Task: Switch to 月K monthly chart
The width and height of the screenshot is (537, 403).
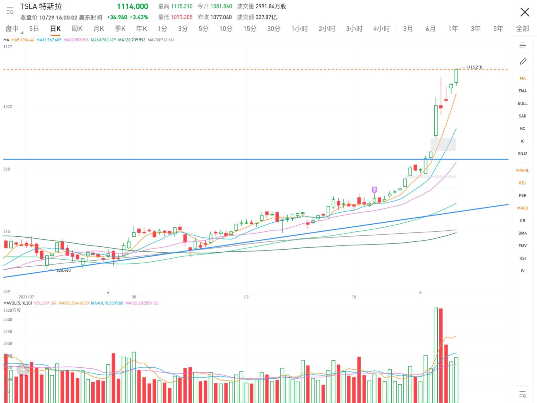Action: 98,29
